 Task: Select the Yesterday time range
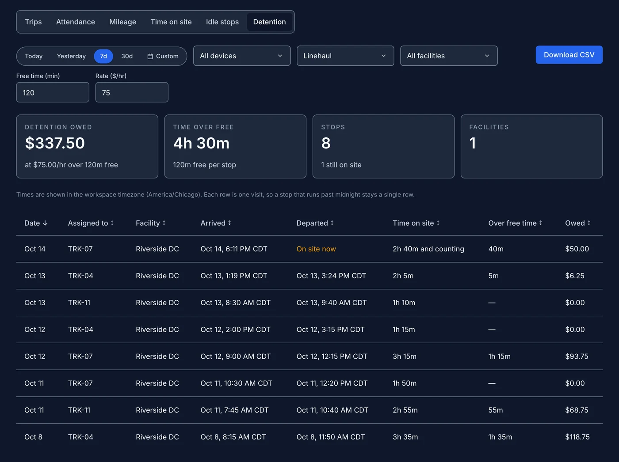point(71,56)
